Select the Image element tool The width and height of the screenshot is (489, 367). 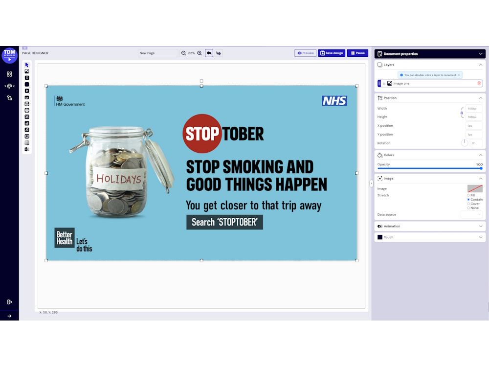coord(27,71)
